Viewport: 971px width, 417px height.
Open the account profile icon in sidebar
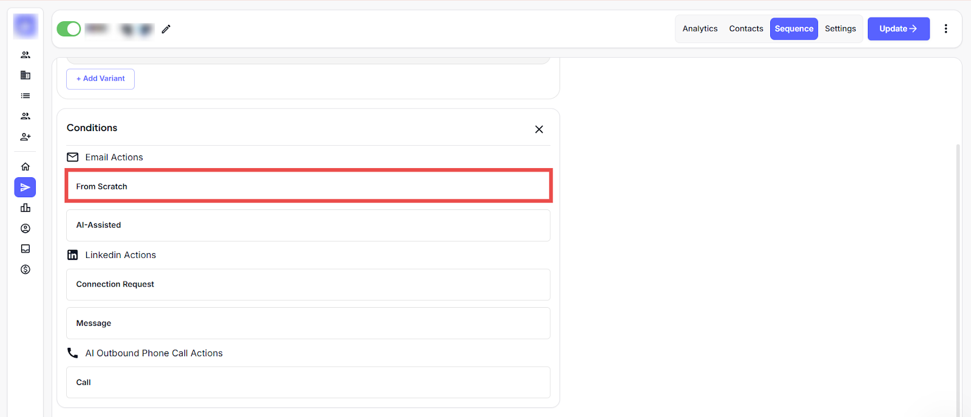tap(25, 229)
